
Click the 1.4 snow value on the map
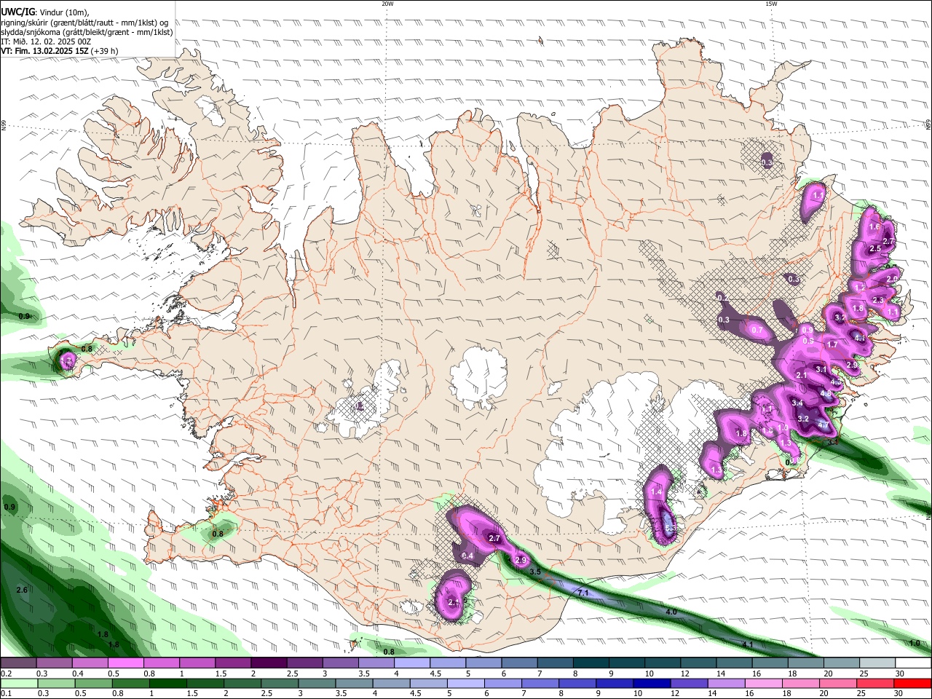click(656, 492)
